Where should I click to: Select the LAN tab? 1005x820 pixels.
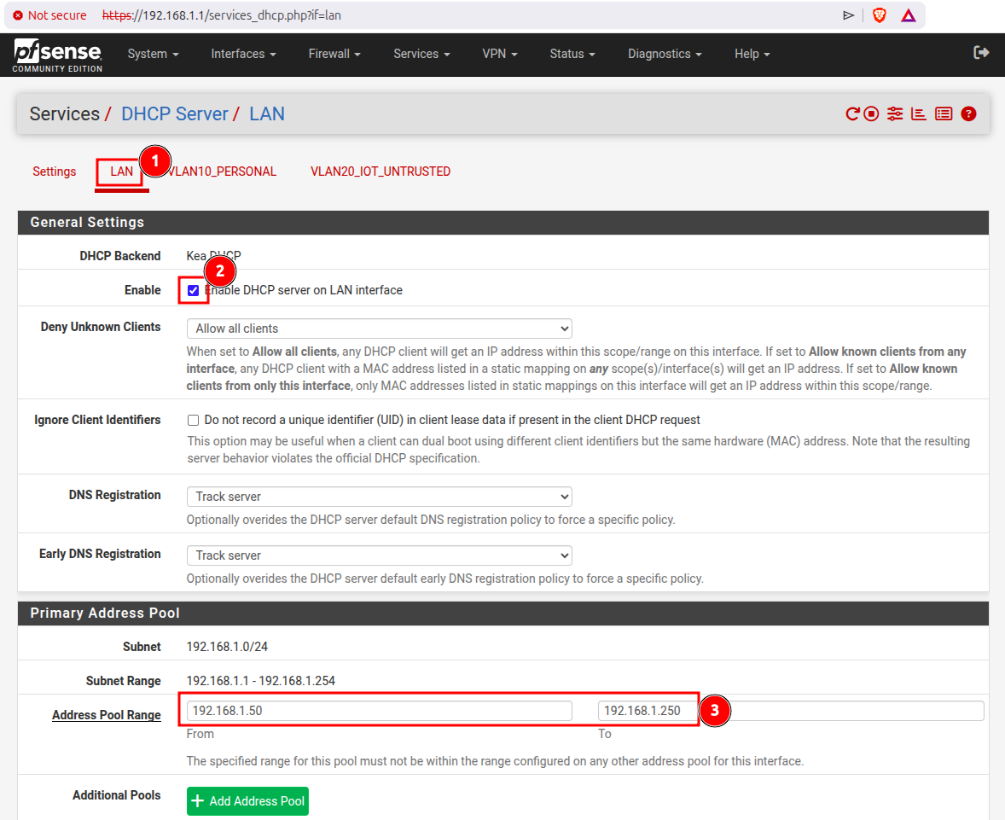click(122, 172)
